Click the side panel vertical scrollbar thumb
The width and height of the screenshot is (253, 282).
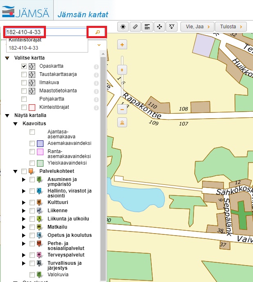tap(103, 168)
